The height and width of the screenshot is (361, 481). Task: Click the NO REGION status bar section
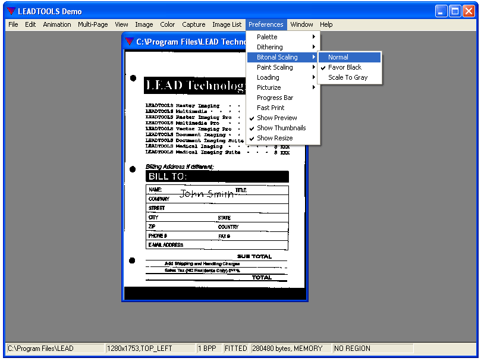351,348
